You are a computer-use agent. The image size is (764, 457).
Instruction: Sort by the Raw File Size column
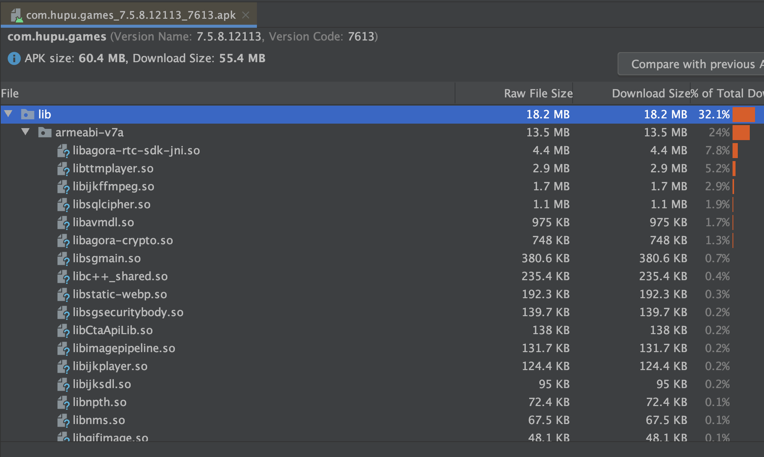coord(538,94)
